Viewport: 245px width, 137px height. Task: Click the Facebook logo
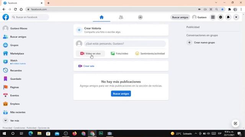click(x=6, y=17)
